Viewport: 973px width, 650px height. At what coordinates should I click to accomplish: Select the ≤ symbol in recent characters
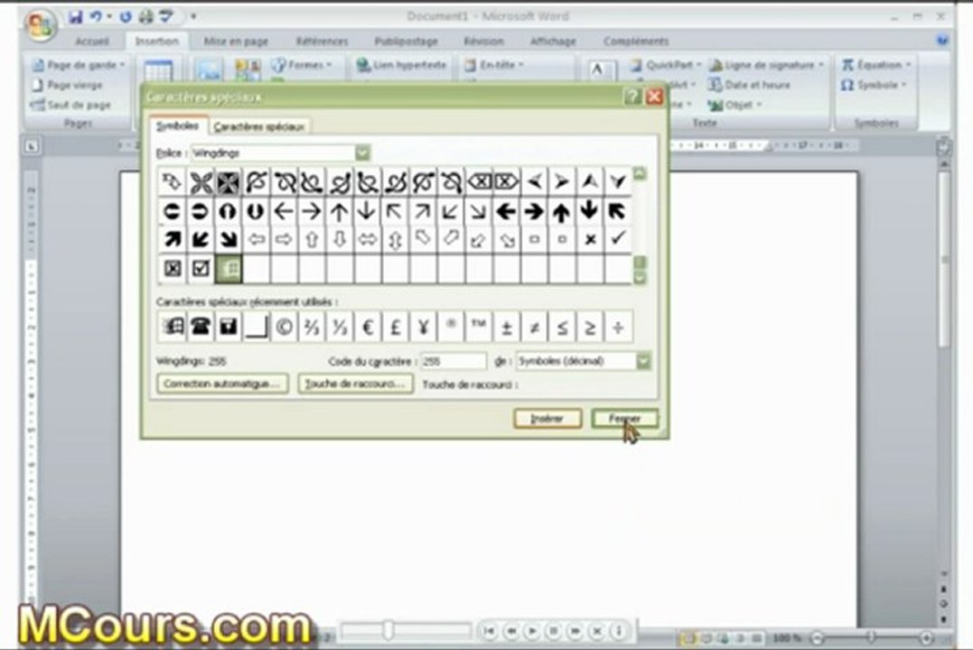pos(562,327)
